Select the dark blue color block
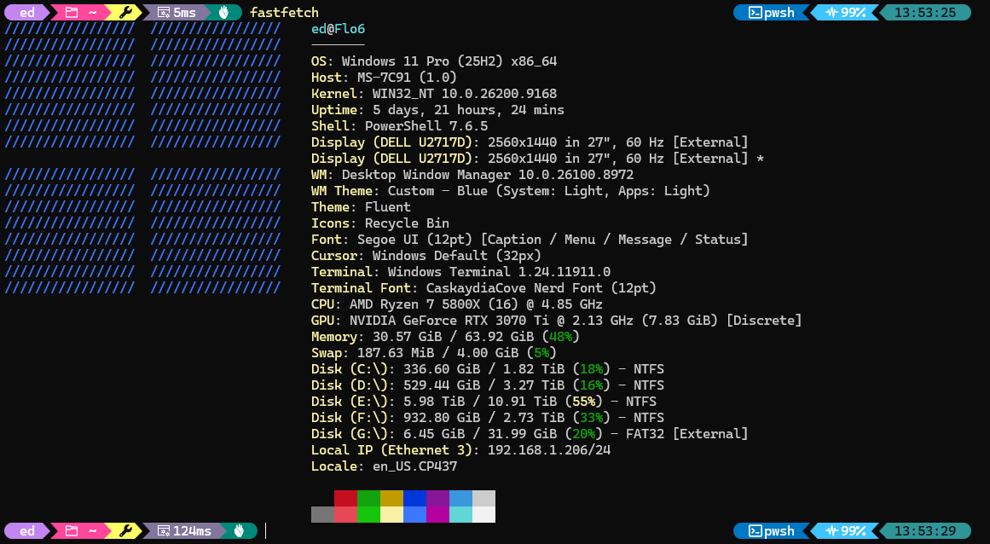This screenshot has height=544, width=990. (414, 499)
